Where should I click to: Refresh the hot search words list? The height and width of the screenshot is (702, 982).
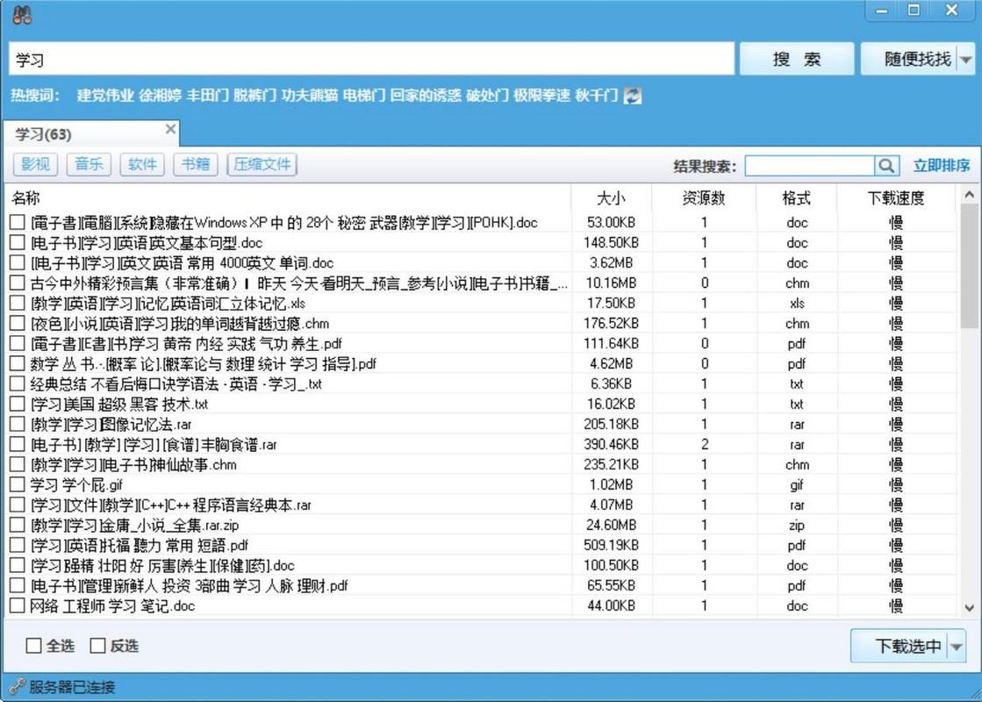(632, 96)
